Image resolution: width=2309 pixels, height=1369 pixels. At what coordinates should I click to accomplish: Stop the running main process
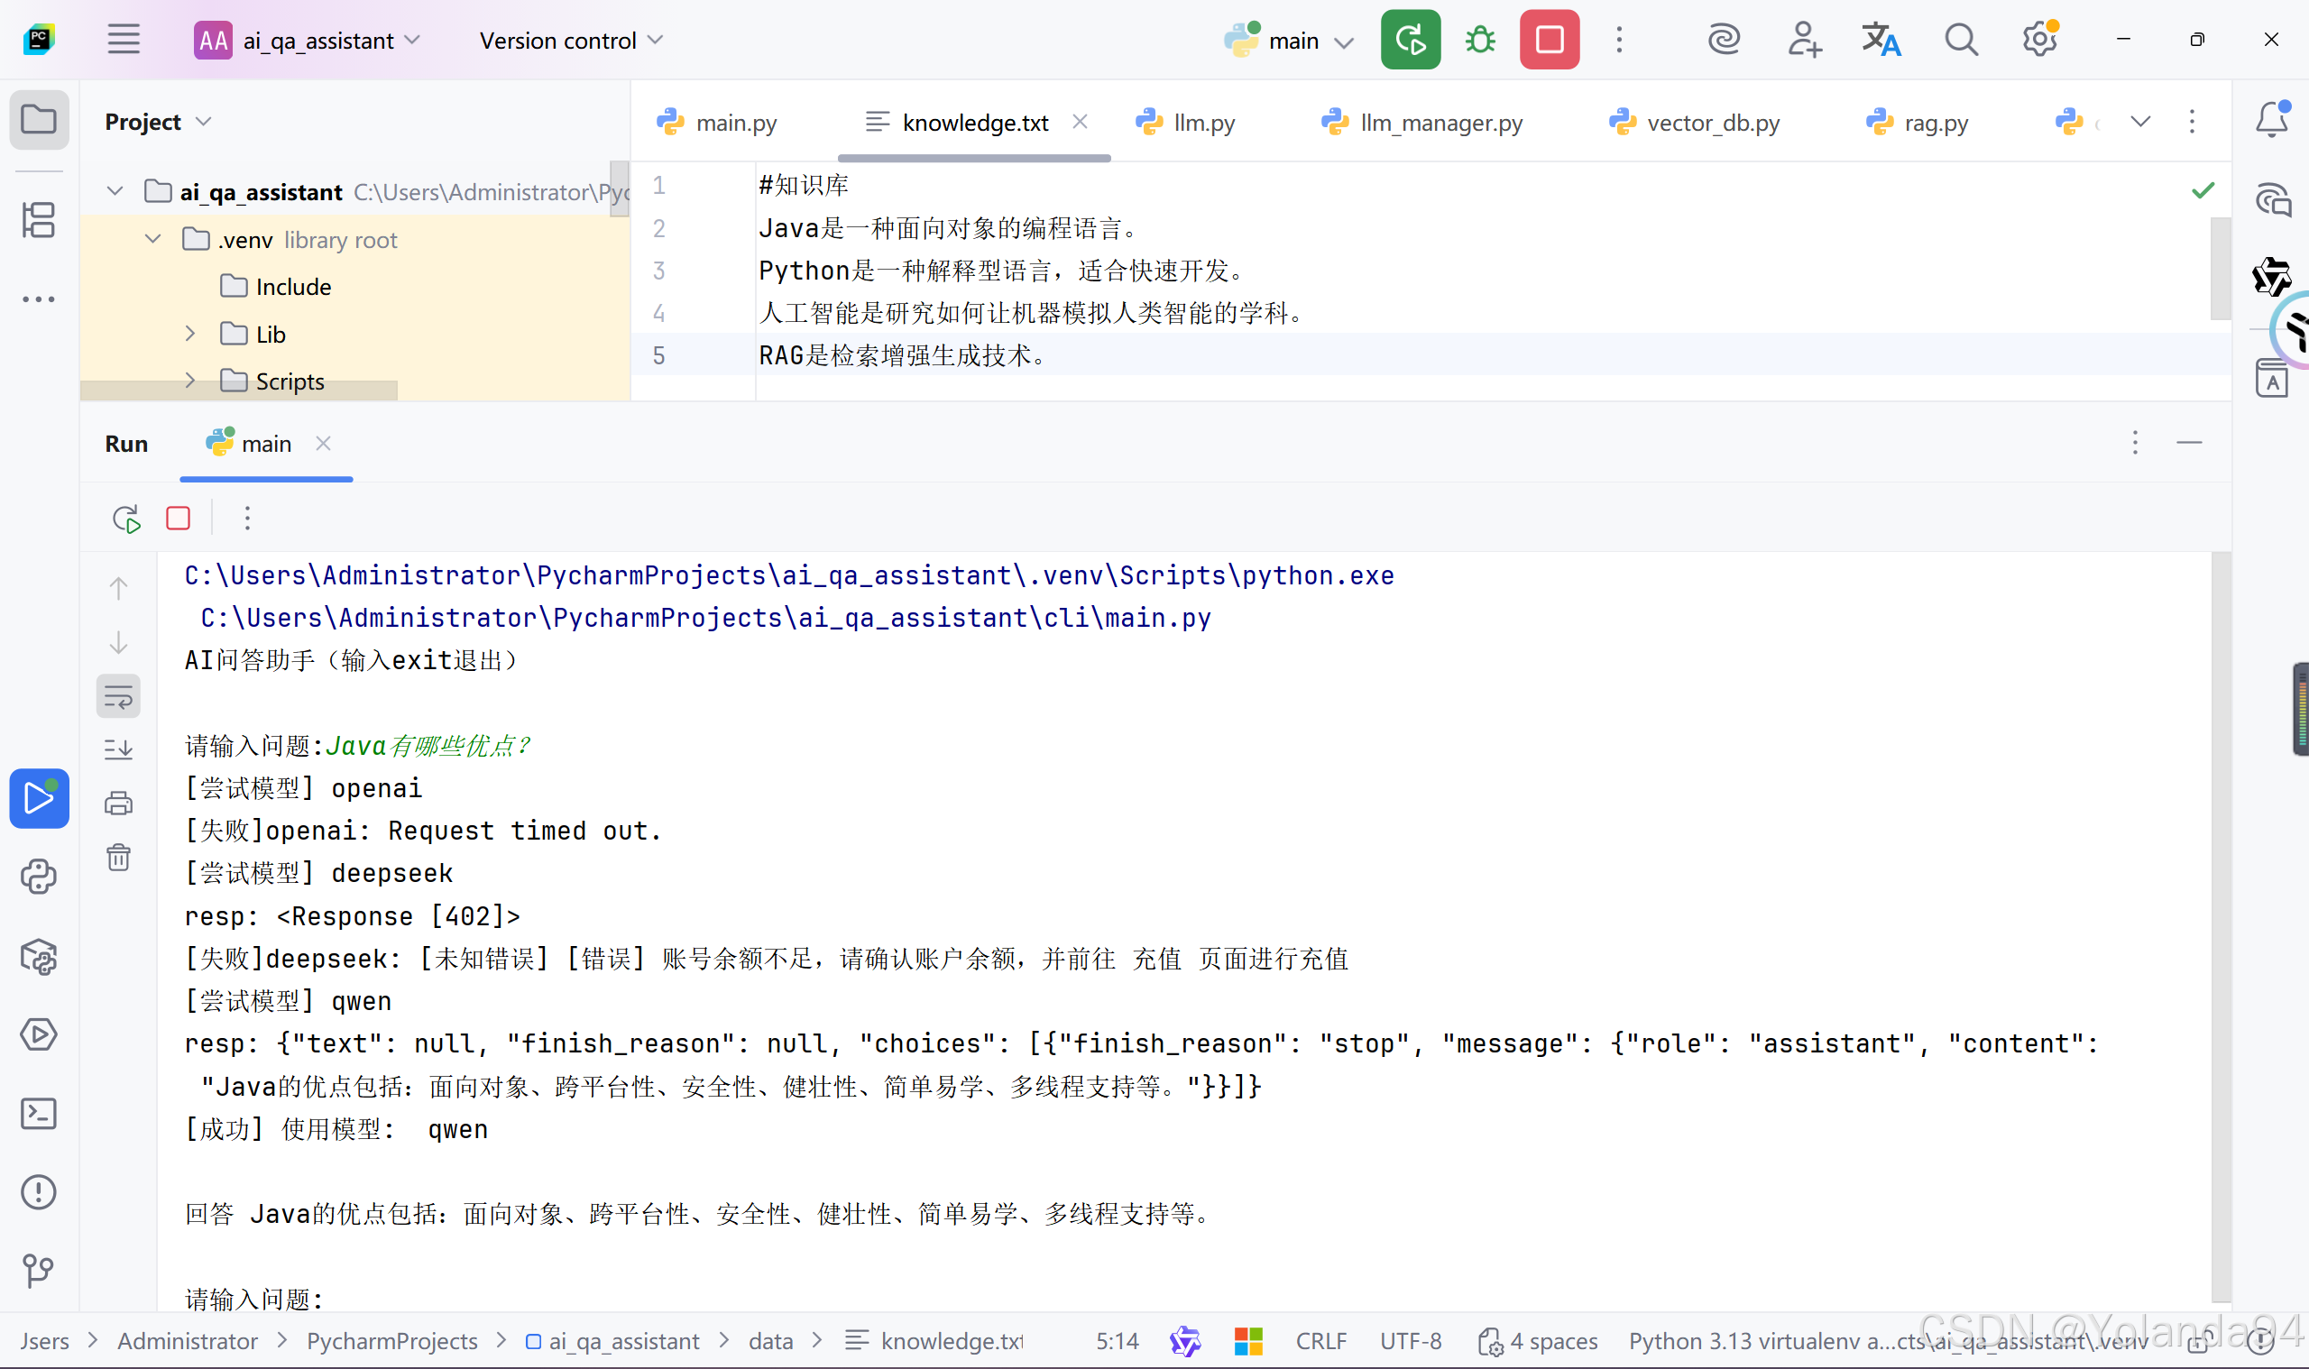click(1549, 40)
